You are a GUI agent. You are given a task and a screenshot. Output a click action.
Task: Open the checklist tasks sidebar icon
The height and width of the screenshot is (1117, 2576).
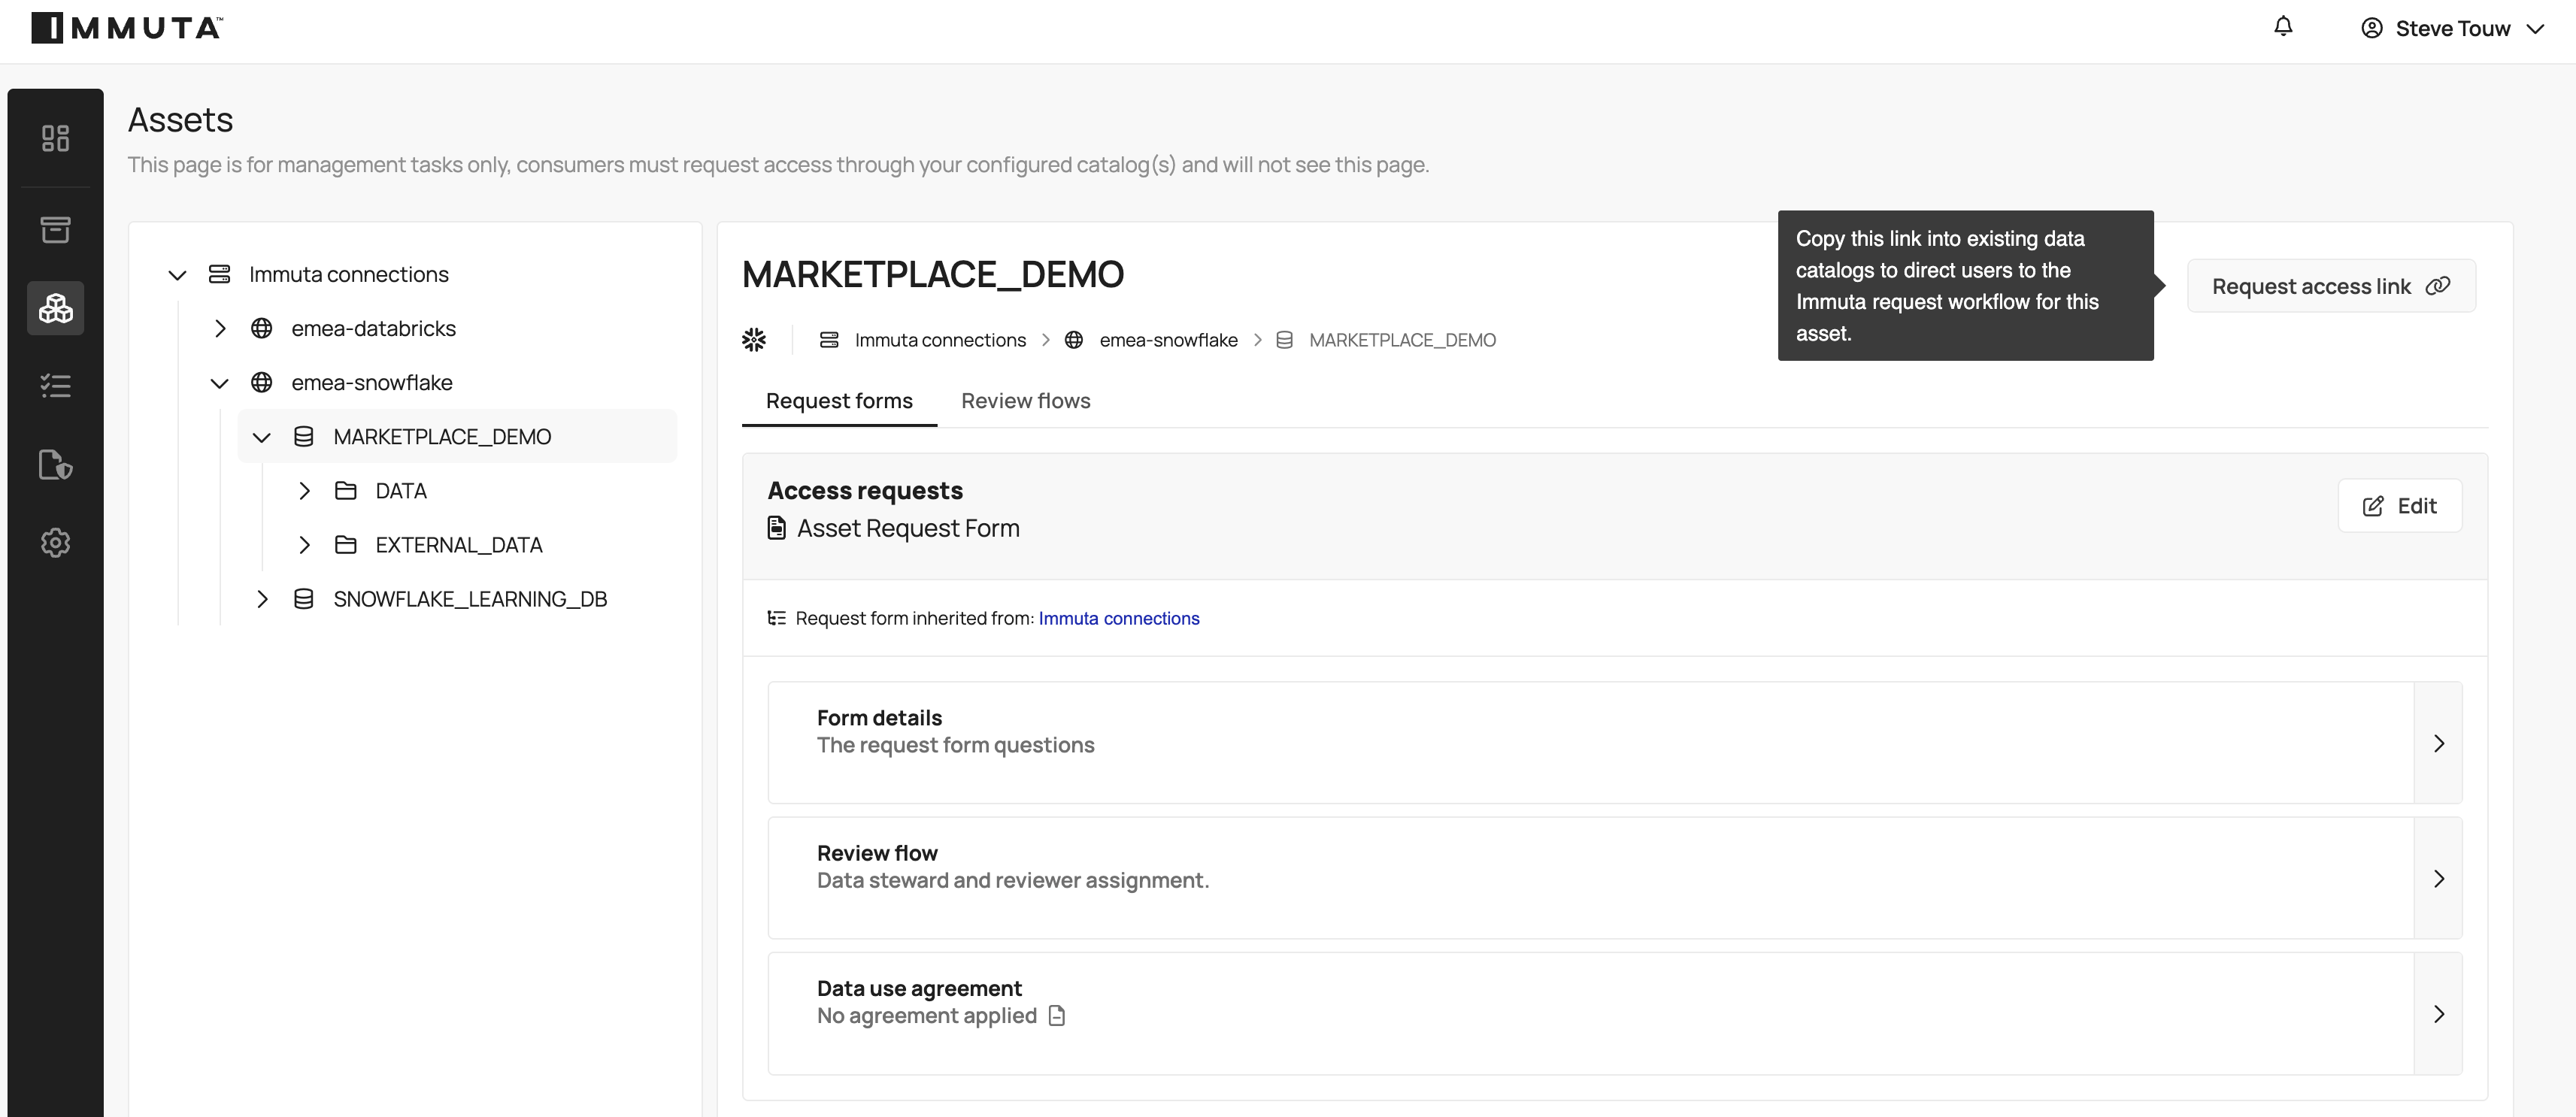(55, 386)
